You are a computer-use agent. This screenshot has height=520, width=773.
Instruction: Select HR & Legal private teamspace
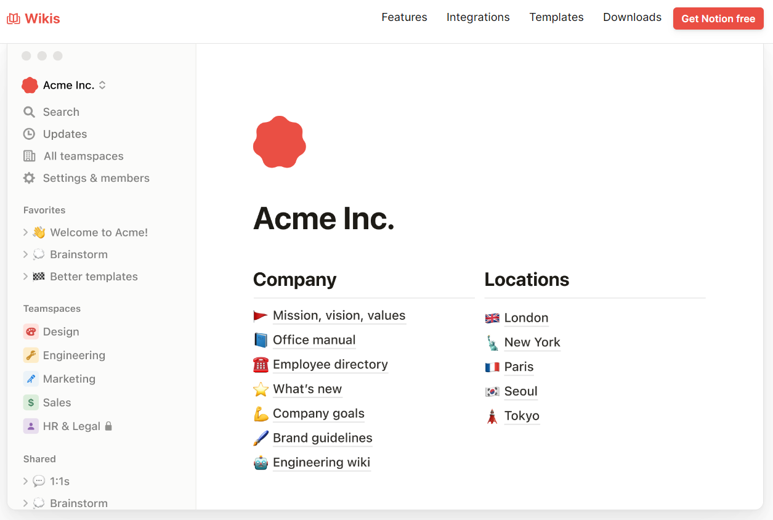pos(71,426)
